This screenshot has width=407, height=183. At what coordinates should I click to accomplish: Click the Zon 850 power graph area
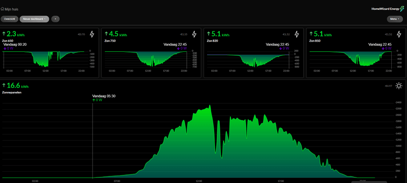(351, 59)
